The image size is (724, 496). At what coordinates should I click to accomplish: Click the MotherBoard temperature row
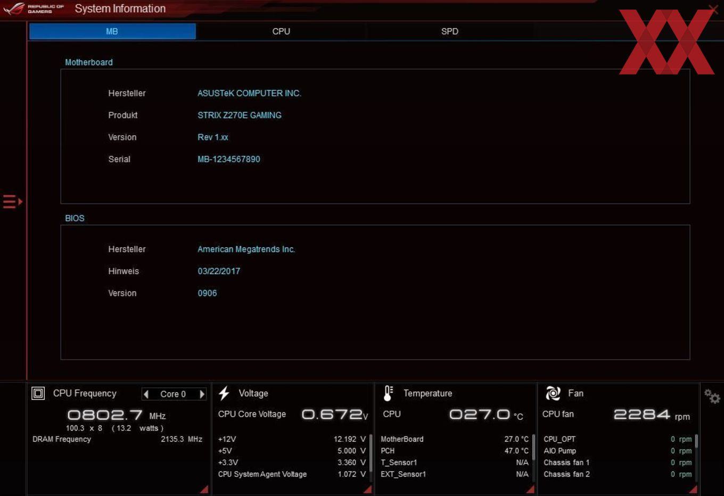click(455, 439)
